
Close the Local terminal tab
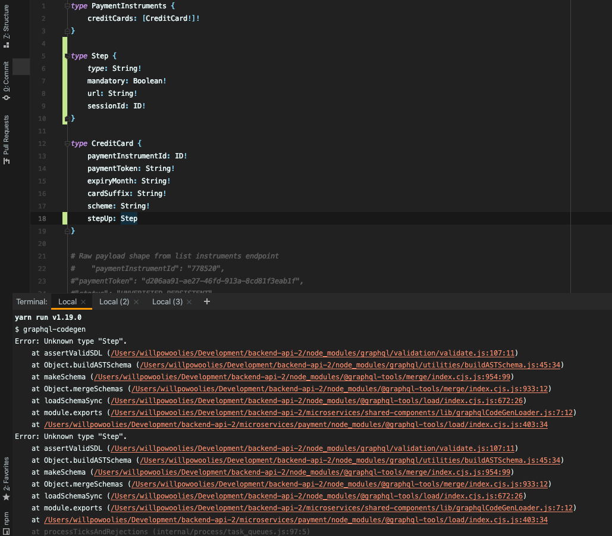tap(83, 301)
